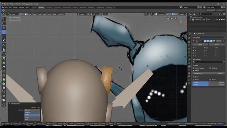
Task: Collapse the Mirror modifier panel triangle
Action: click(x=193, y=41)
